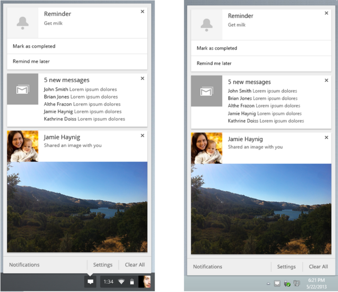The height and width of the screenshot is (292, 338).
Task: Click the notification bell tray icon in Windows taskbar
Action: [x=277, y=284]
